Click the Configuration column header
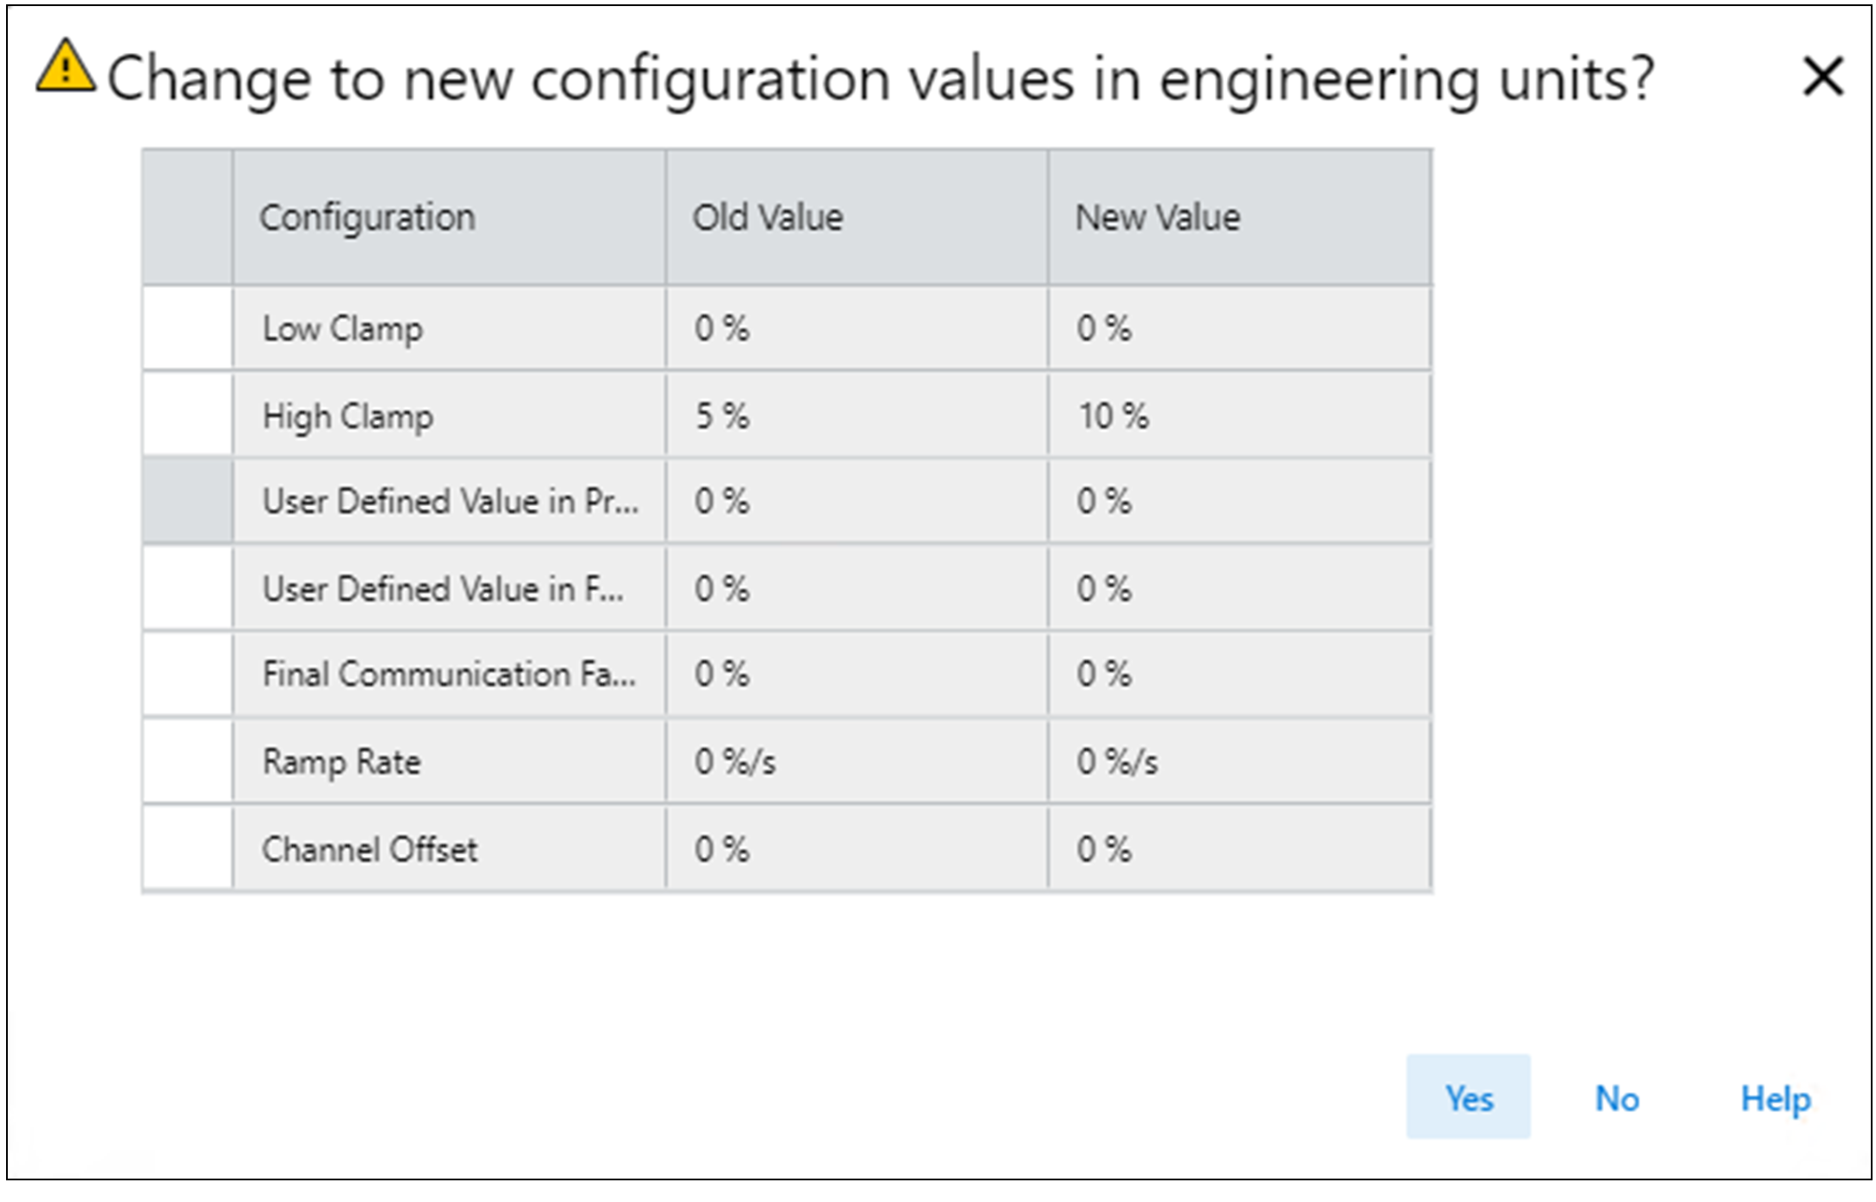The image size is (1876, 1202). point(367,218)
